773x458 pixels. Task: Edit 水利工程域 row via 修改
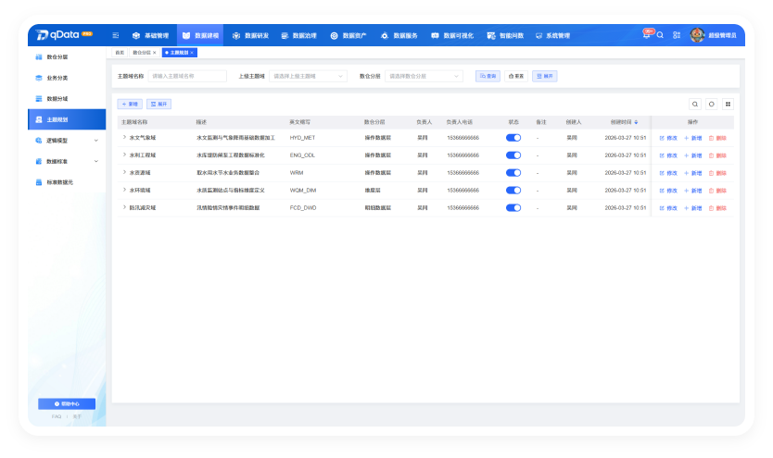coord(668,155)
